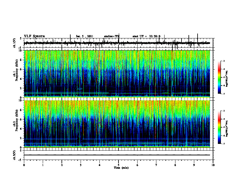Viewport: 240px width, 185px height.
Task: Click tick label "6" on Time (min) axis
Action: pyautogui.click(x=138, y=165)
